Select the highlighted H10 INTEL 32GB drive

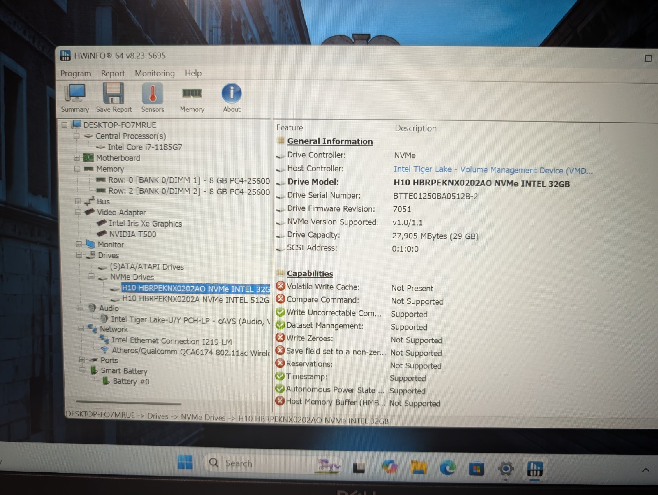coord(196,289)
